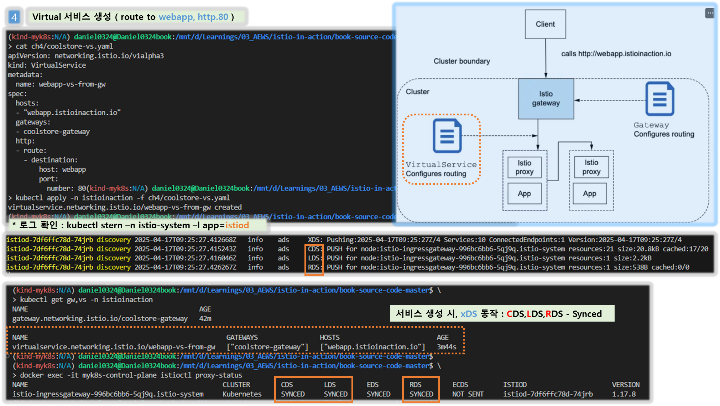
Task: Click the Client box in diagram
Action: pyautogui.click(x=545, y=24)
